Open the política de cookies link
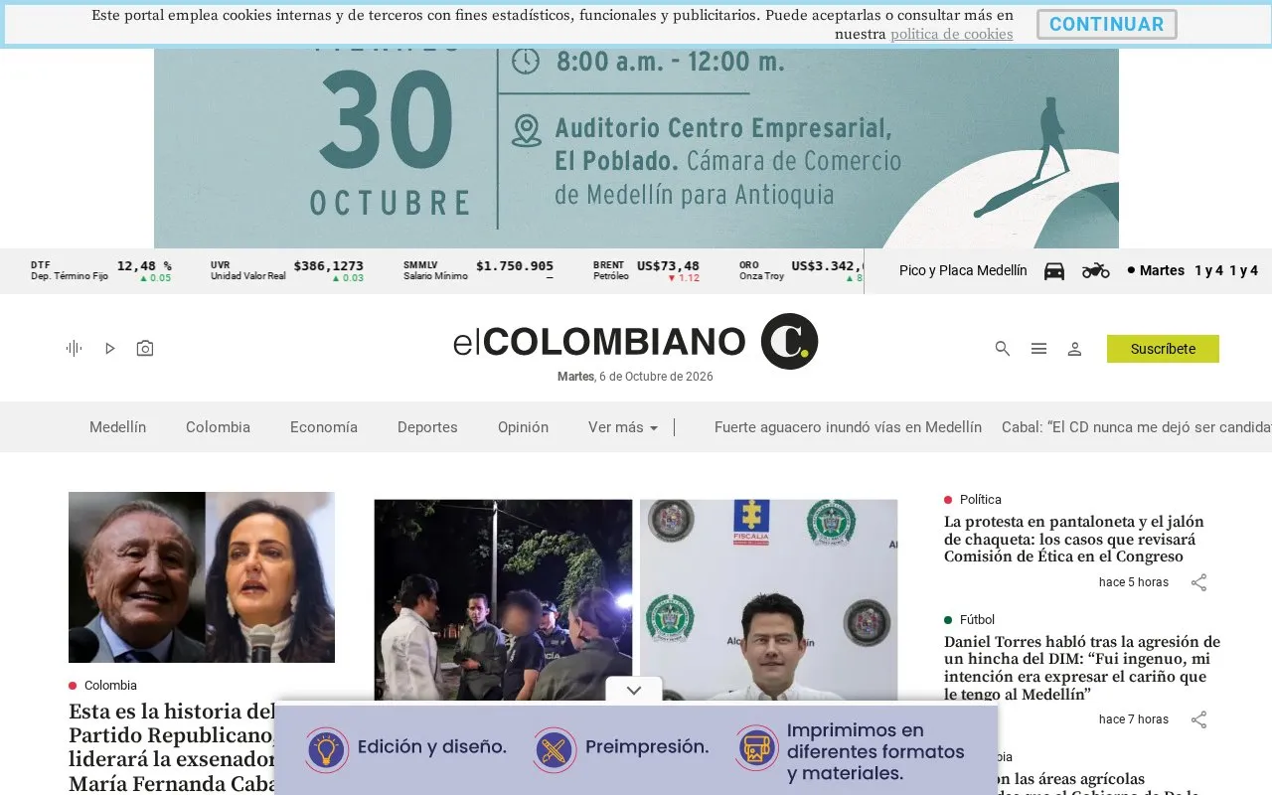This screenshot has width=1272, height=795. click(x=952, y=34)
